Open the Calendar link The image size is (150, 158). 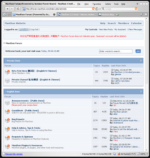click(x=137, y=23)
